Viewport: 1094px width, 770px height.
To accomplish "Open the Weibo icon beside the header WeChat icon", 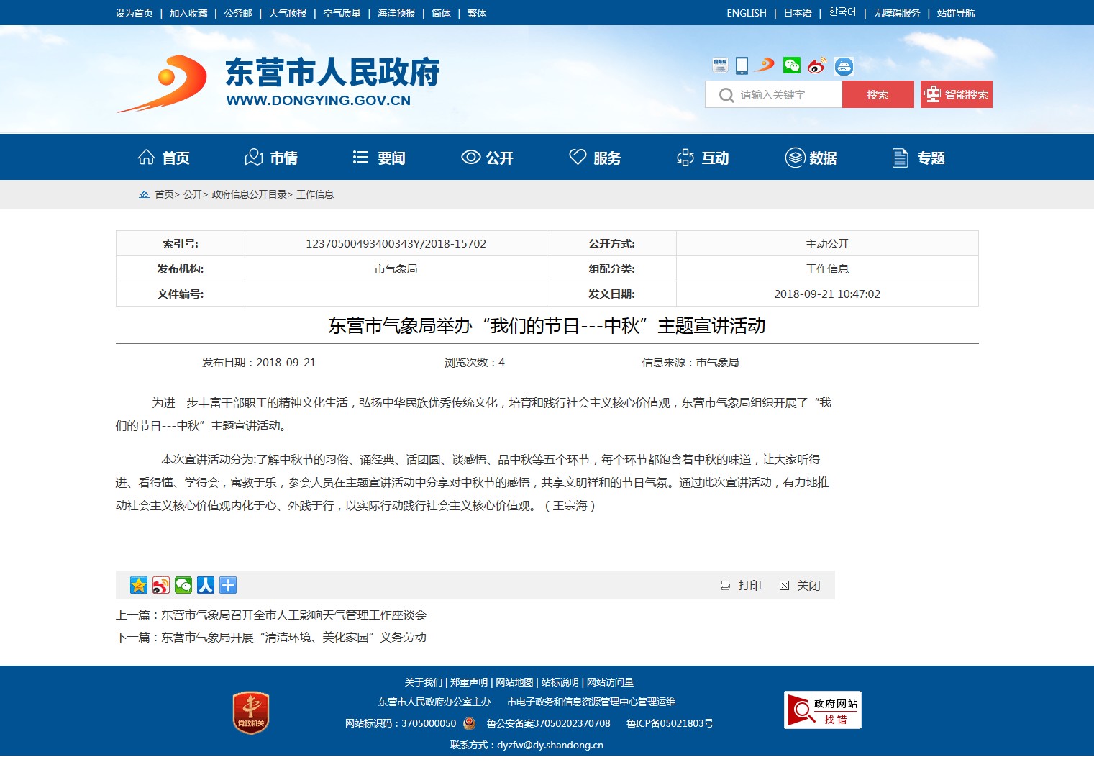I will [816, 66].
